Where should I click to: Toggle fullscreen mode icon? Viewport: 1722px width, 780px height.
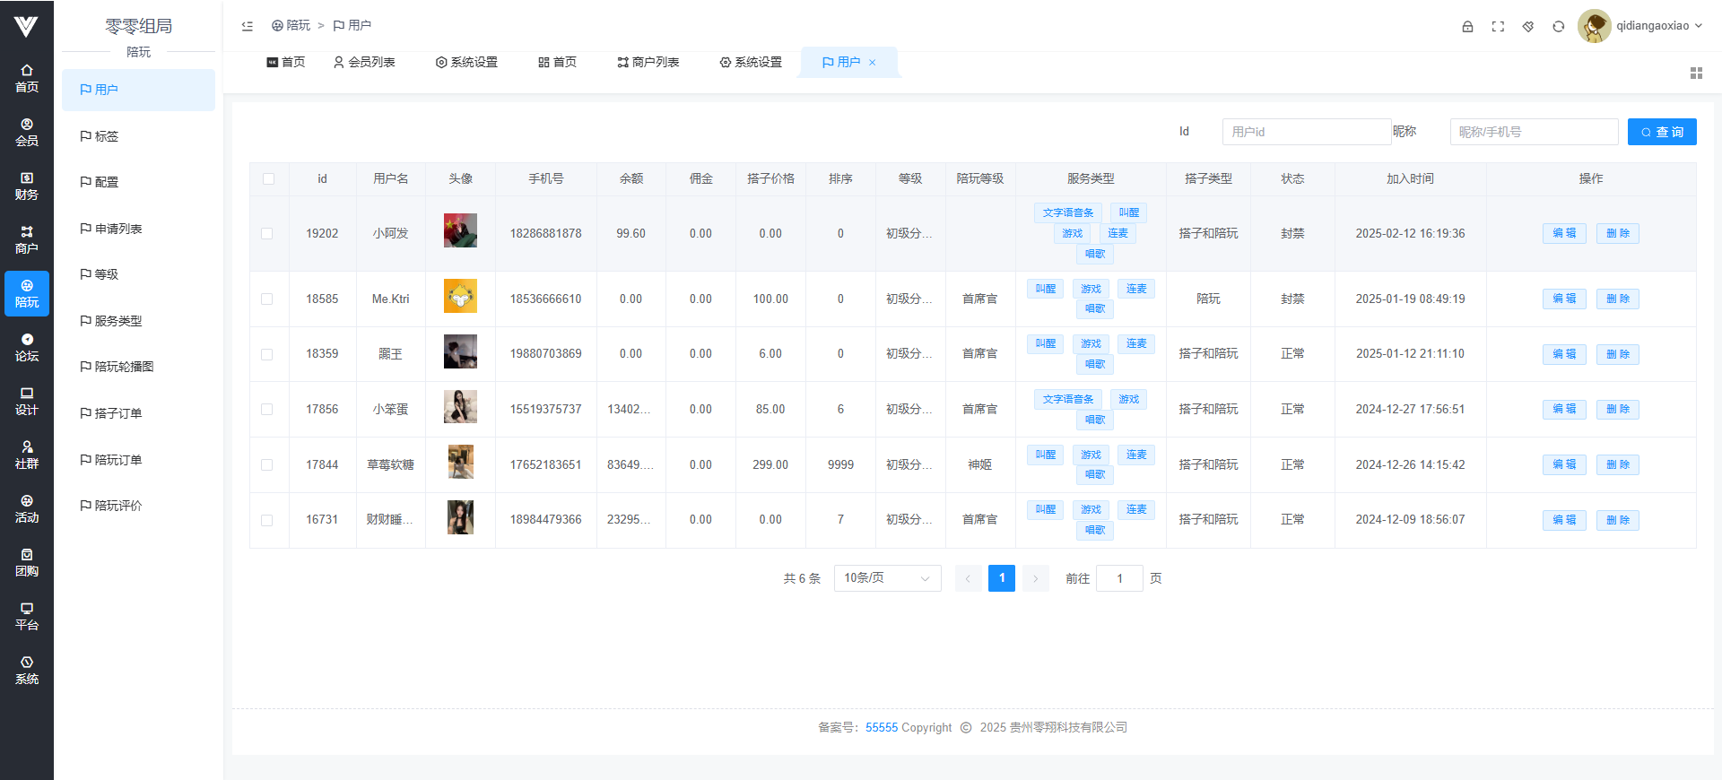pyautogui.click(x=1498, y=27)
